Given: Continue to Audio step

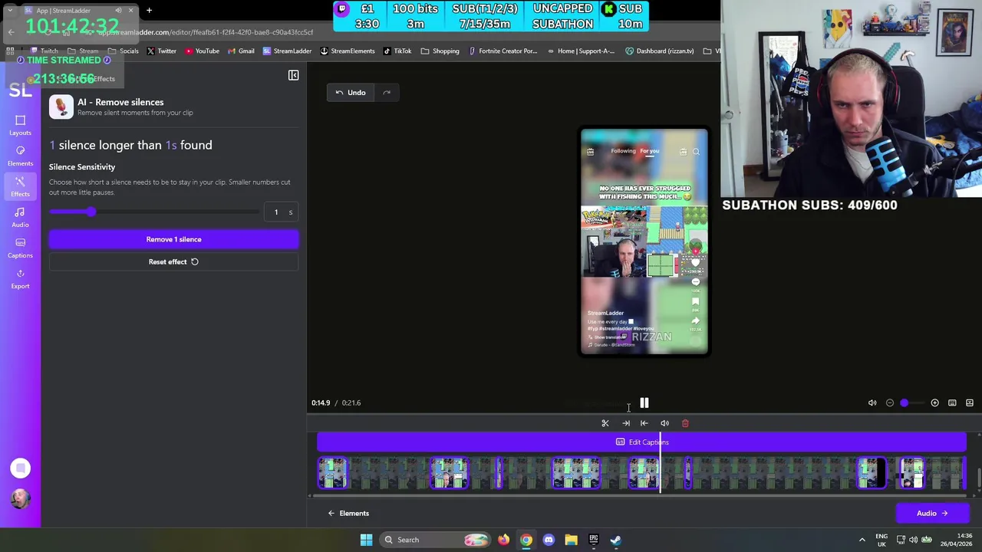Looking at the screenshot, I should [932, 513].
